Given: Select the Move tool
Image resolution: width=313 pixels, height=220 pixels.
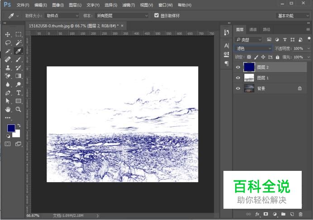Looking at the screenshot, I should pyautogui.click(x=8, y=34).
